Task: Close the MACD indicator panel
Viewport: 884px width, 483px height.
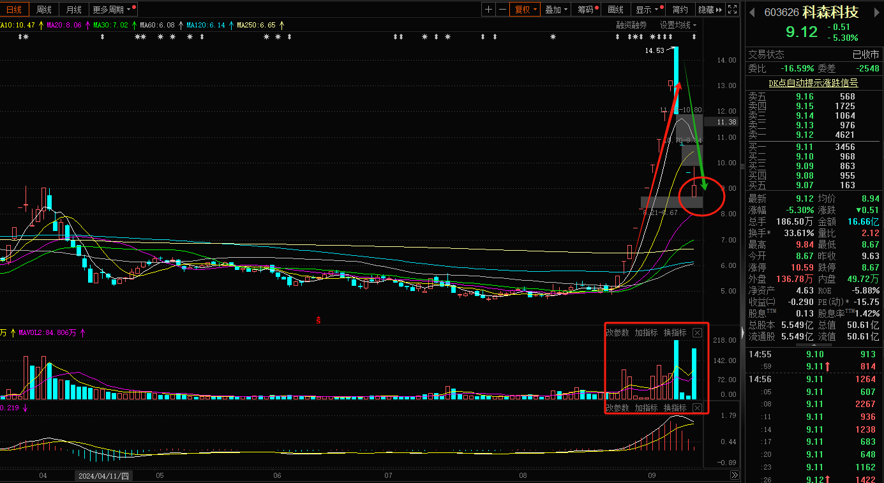Action: pyautogui.click(x=697, y=408)
